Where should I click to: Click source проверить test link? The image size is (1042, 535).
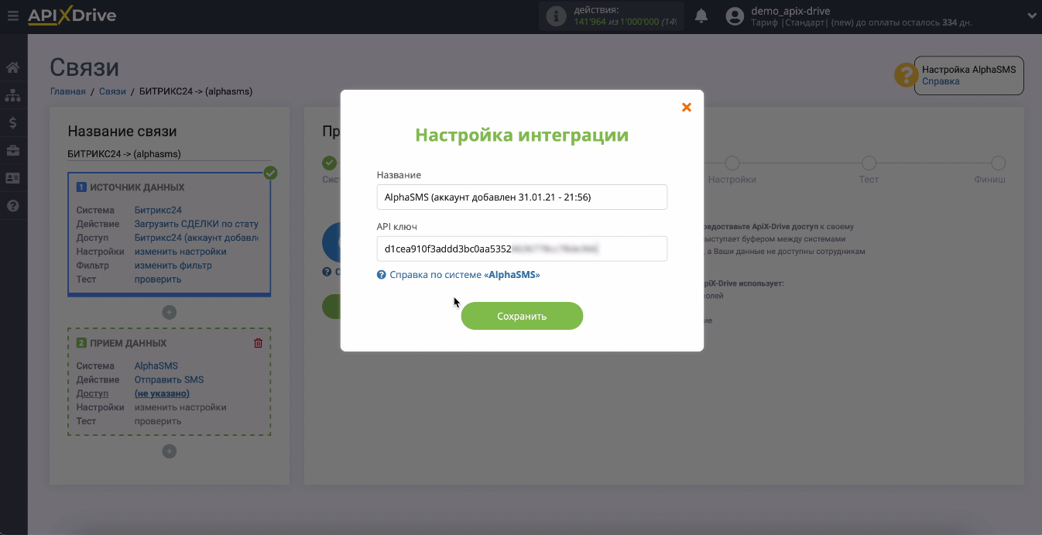click(x=158, y=280)
